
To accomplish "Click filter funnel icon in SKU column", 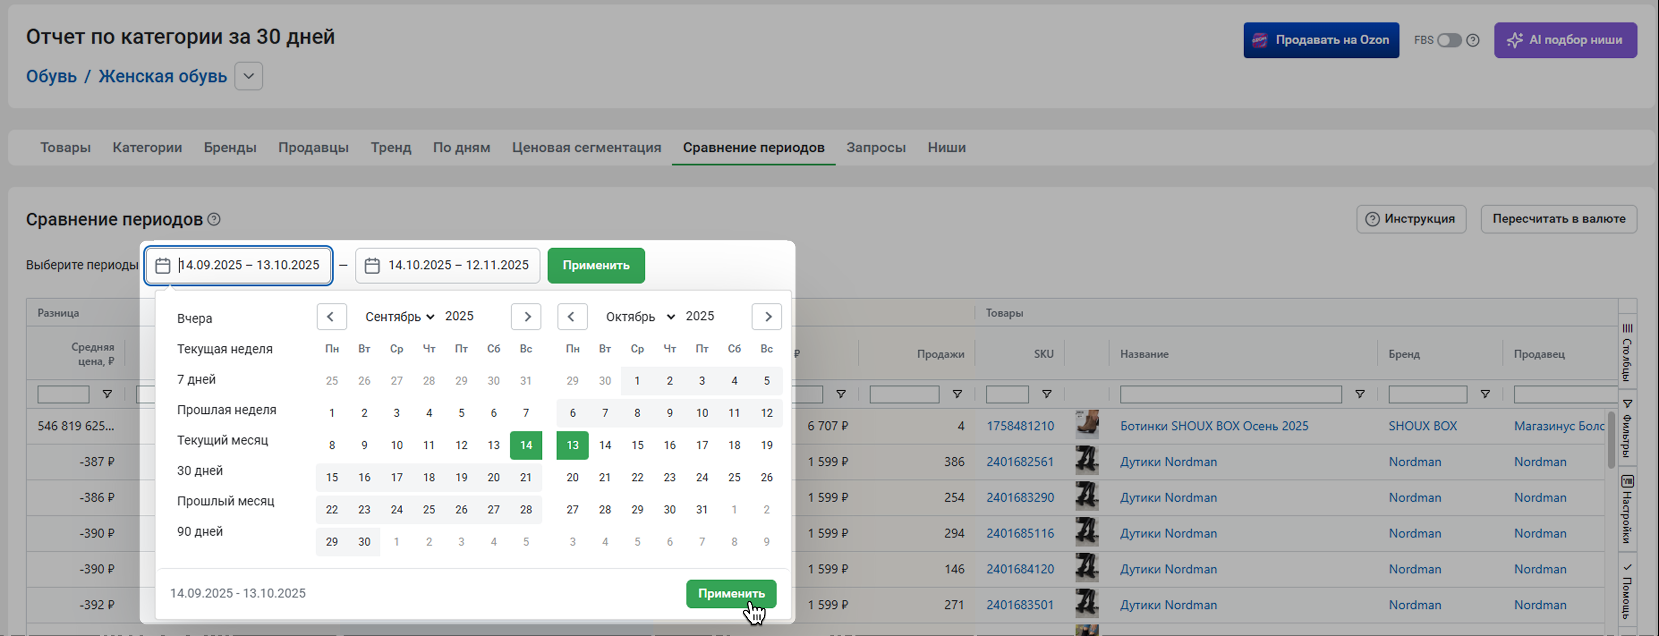I will (x=1046, y=394).
